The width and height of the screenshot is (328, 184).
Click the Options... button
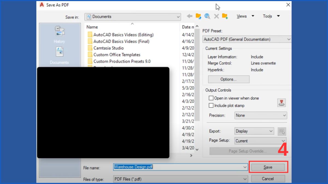pyautogui.click(x=229, y=79)
